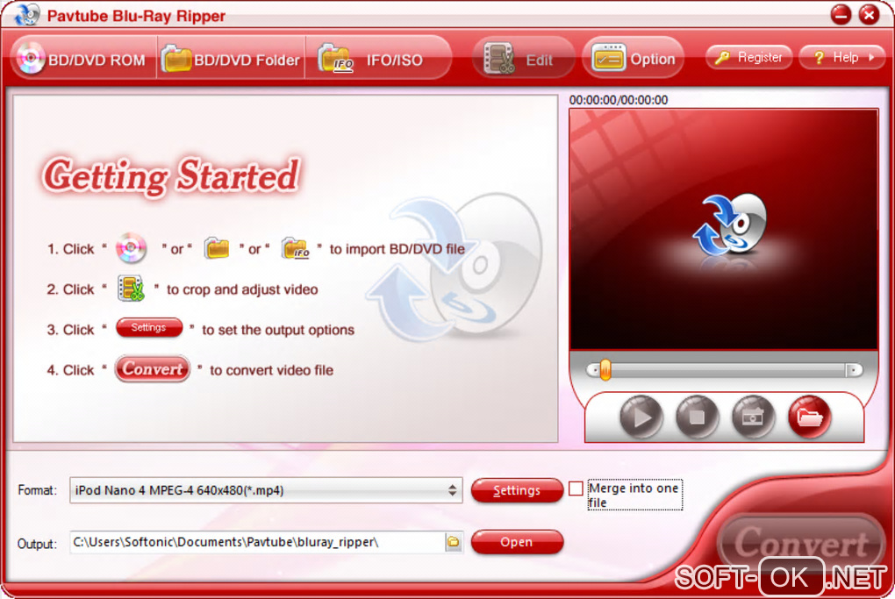895x599 pixels.
Task: Click IFO folder icon in step 1
Action: [x=296, y=248]
